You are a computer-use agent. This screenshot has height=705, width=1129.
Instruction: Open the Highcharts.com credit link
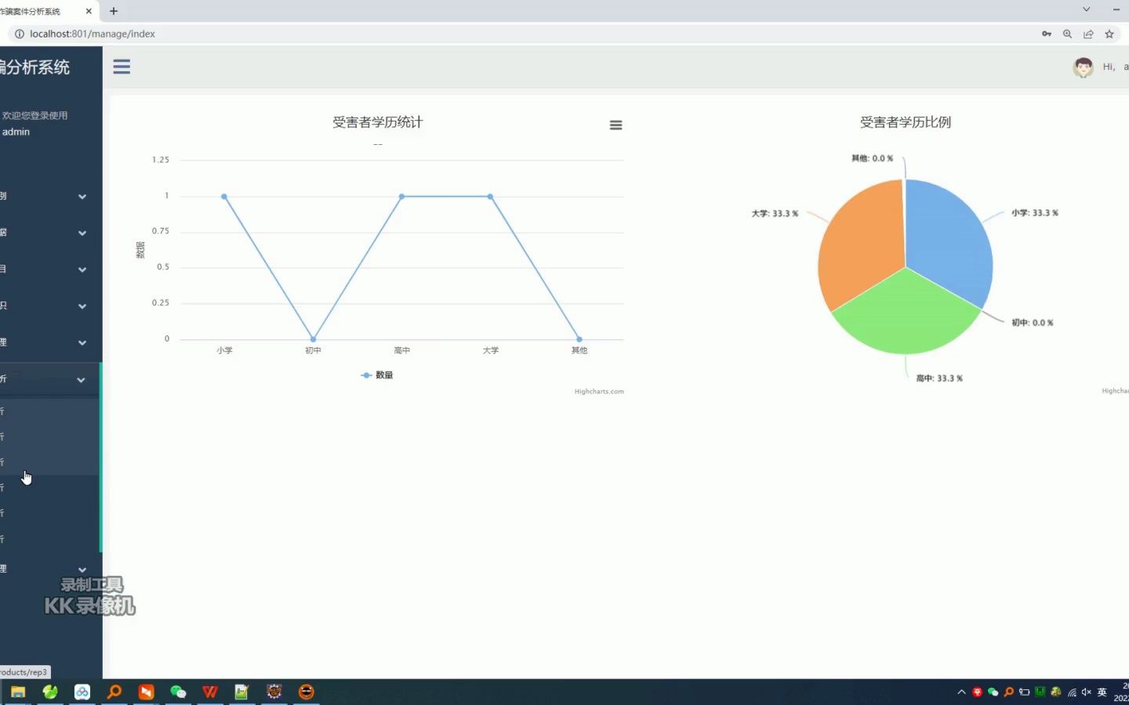tap(599, 391)
